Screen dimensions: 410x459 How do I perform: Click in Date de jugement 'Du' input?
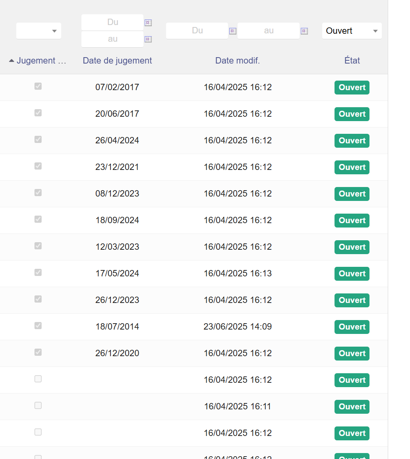pos(112,22)
